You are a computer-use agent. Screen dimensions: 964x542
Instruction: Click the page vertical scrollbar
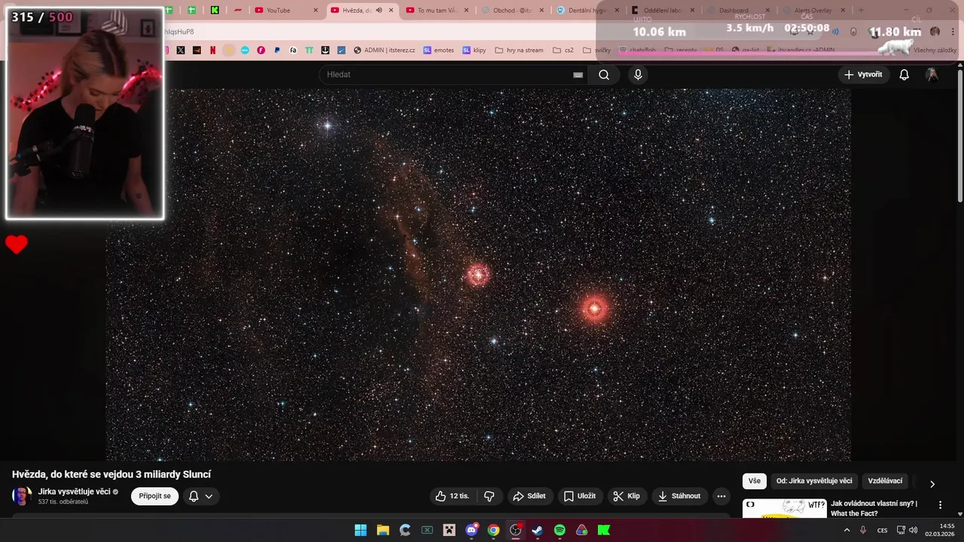pos(959,135)
